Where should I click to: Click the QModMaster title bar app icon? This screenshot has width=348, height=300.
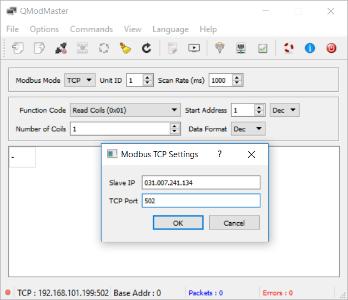12,11
